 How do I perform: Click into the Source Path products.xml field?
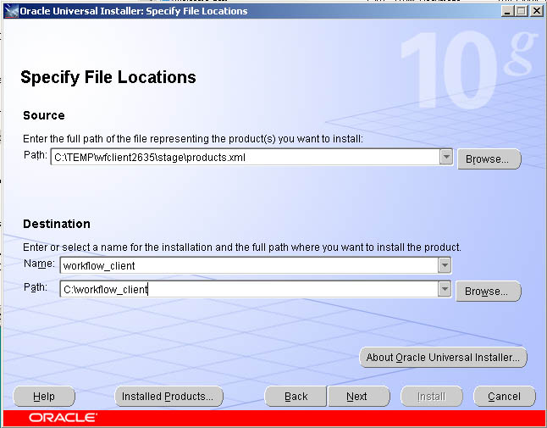(244, 157)
